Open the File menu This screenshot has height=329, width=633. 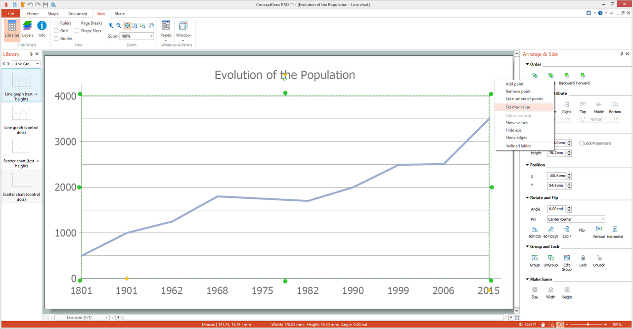[10, 13]
